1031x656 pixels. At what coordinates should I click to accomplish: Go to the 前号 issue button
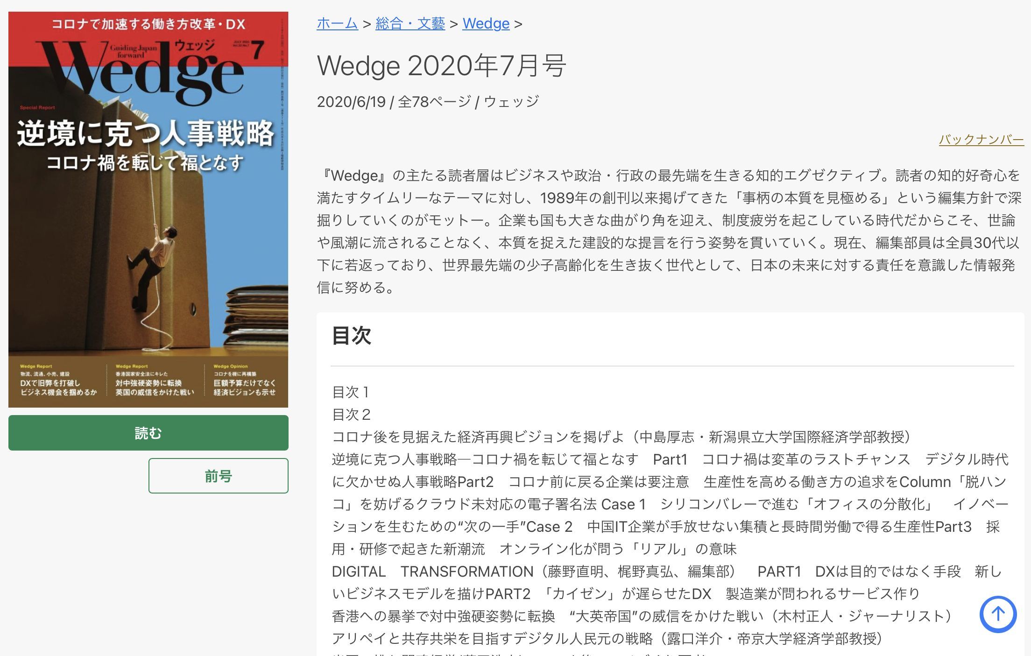click(219, 476)
